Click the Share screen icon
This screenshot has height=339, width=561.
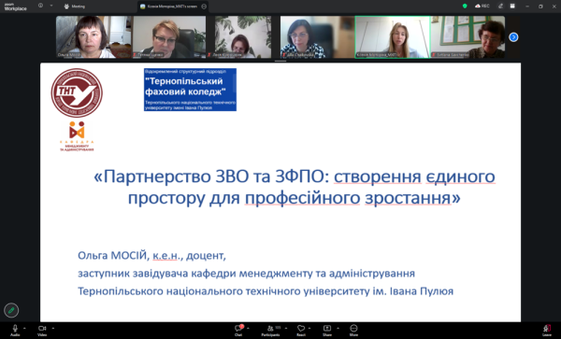327,328
